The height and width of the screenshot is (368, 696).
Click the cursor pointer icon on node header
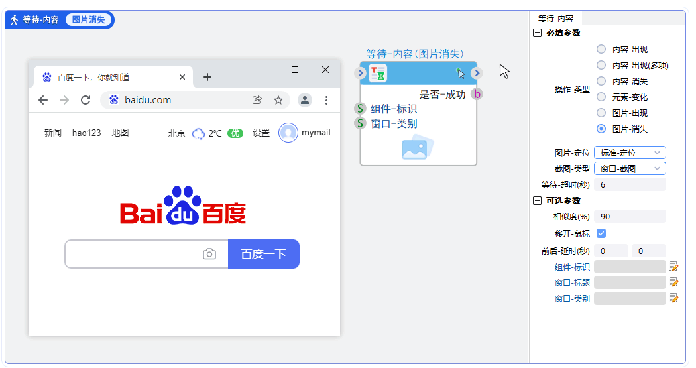pyautogui.click(x=460, y=73)
